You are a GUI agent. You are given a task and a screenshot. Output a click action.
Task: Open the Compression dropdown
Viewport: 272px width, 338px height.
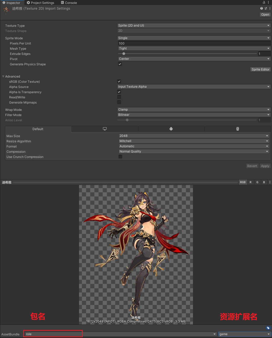[194, 151]
